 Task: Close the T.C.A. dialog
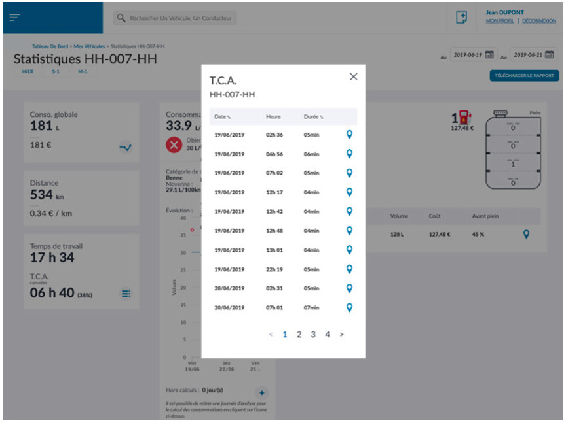tap(354, 76)
